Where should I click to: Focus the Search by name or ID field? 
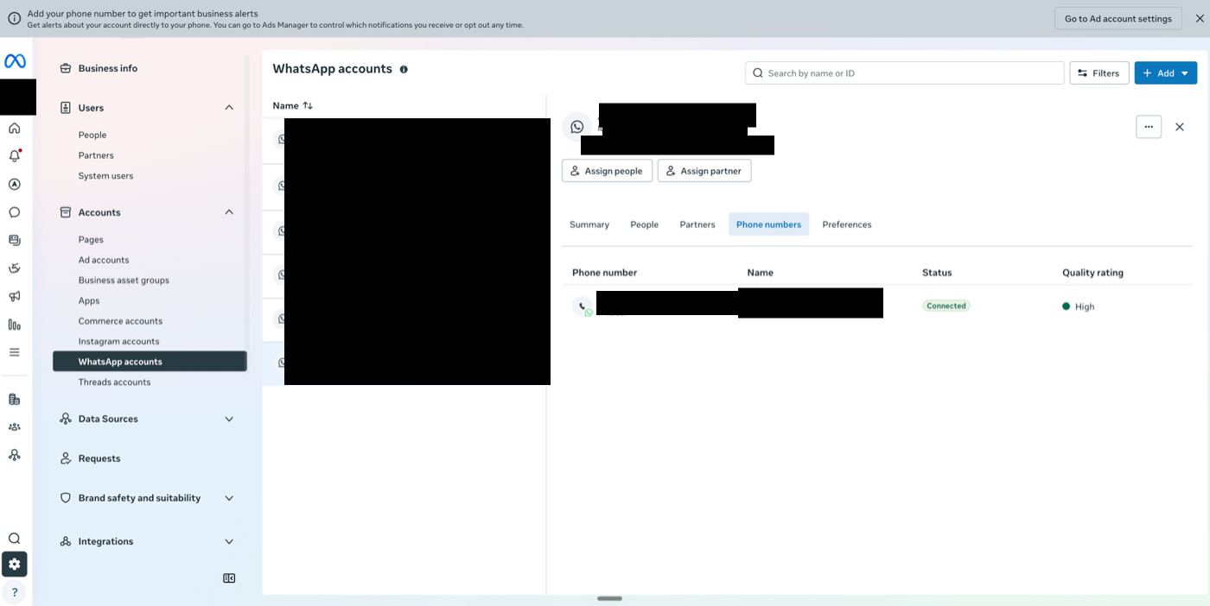[904, 73]
